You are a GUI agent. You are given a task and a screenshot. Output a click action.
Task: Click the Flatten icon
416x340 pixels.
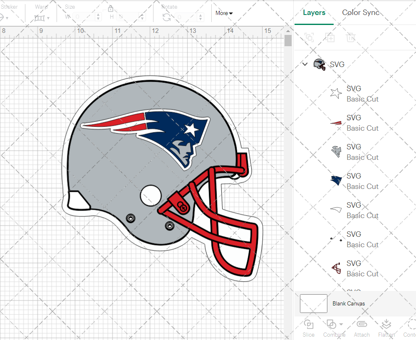(386, 327)
